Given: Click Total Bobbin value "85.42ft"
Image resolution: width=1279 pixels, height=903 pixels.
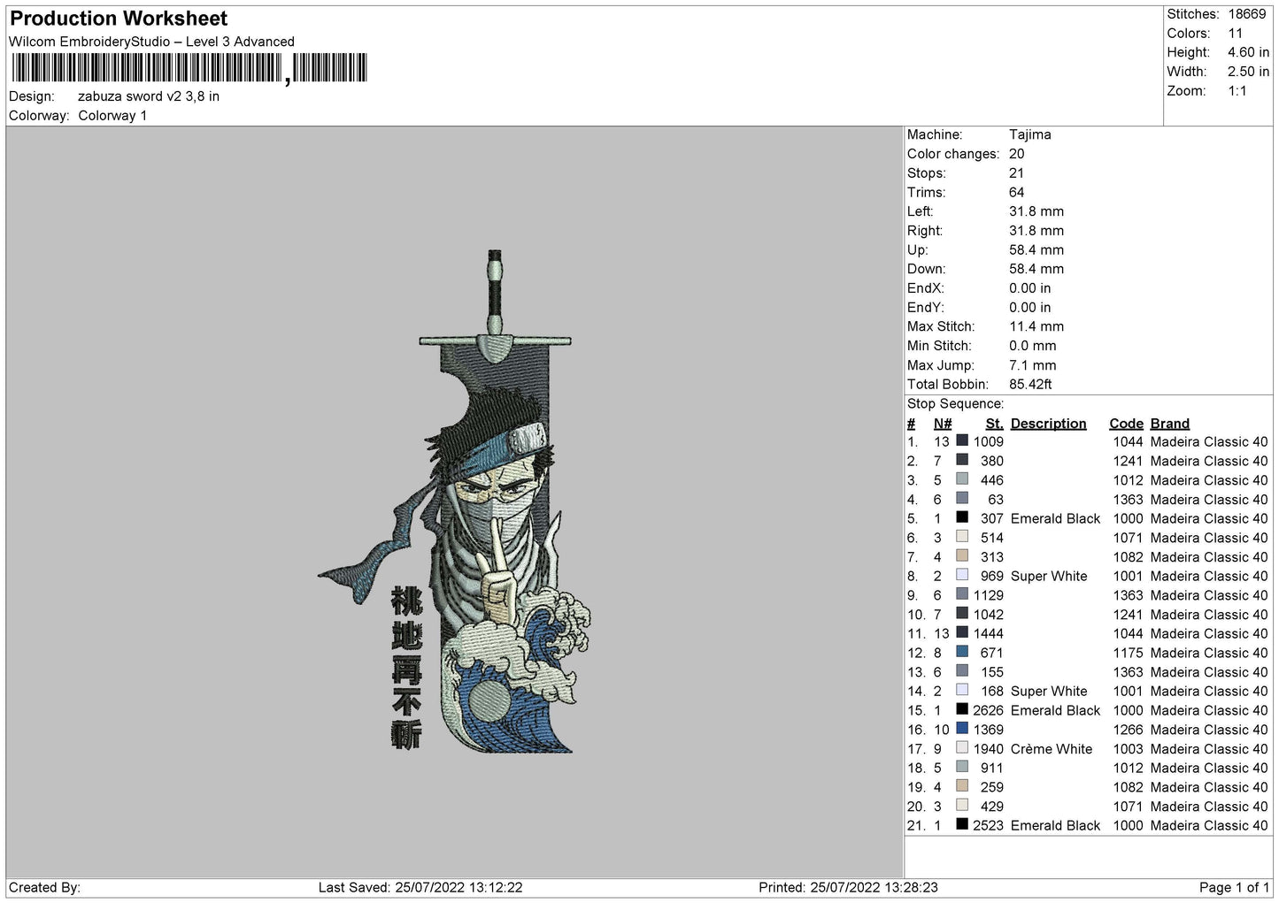Looking at the screenshot, I should 1030,384.
